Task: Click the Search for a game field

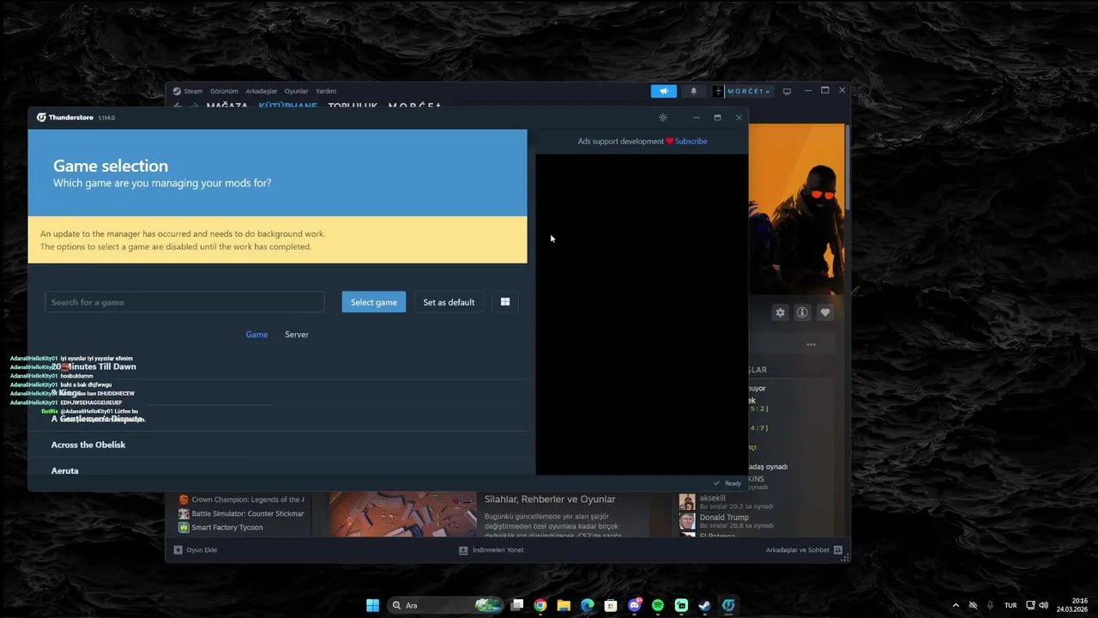Action: click(184, 302)
